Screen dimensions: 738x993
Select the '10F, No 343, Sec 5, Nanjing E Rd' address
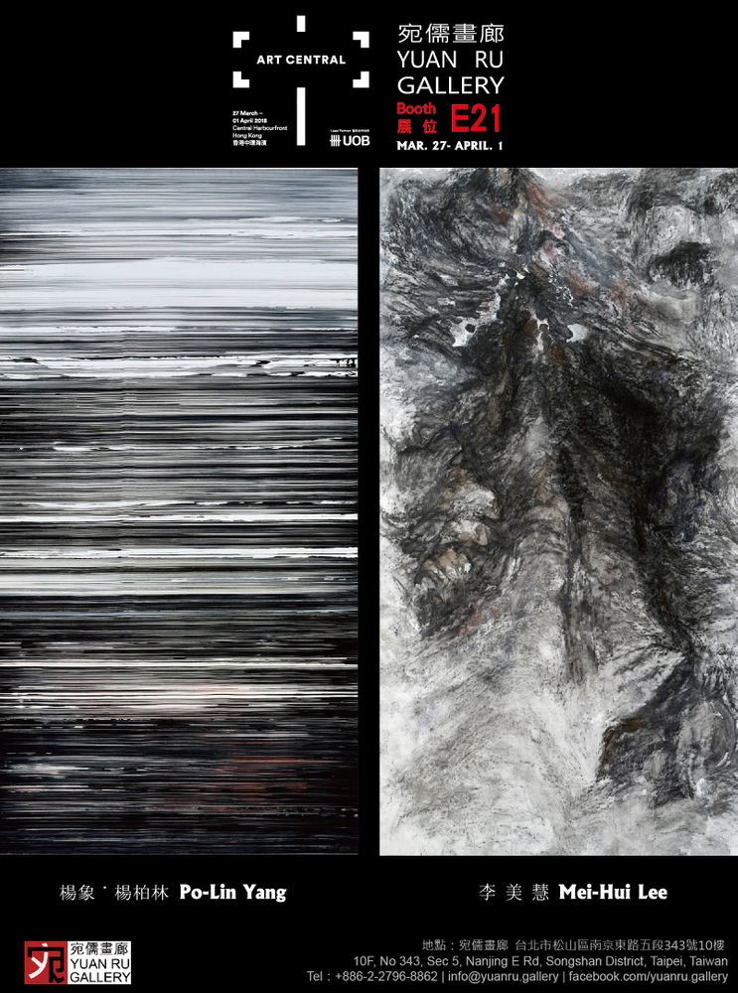pyautogui.click(x=541, y=961)
